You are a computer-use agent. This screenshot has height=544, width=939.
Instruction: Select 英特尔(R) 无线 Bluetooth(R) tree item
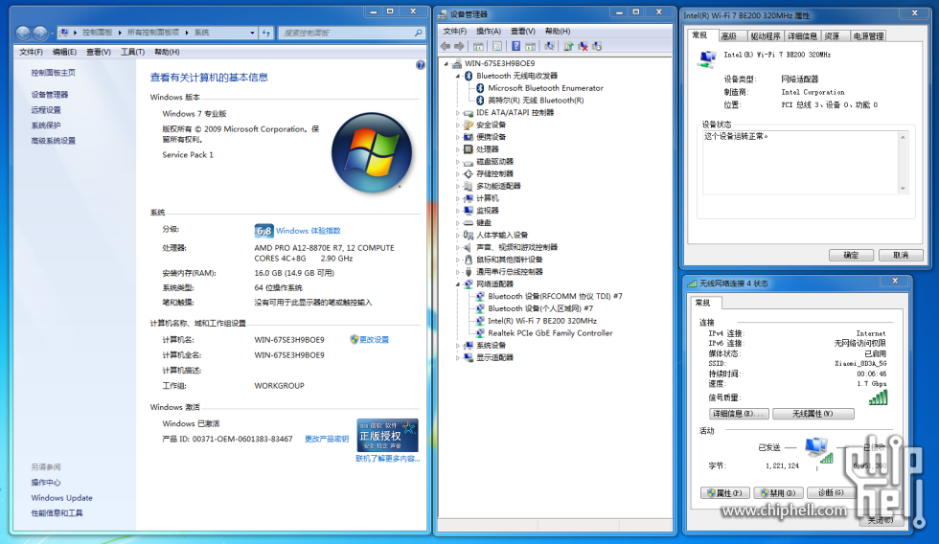tap(536, 101)
